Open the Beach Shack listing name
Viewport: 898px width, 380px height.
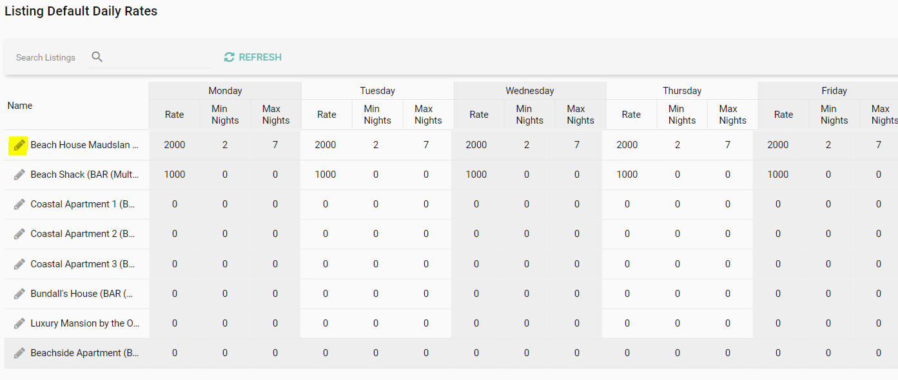[x=84, y=175]
